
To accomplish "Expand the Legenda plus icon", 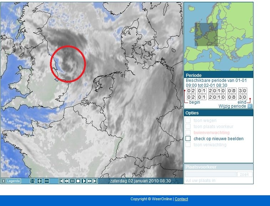I will pos(4,181).
